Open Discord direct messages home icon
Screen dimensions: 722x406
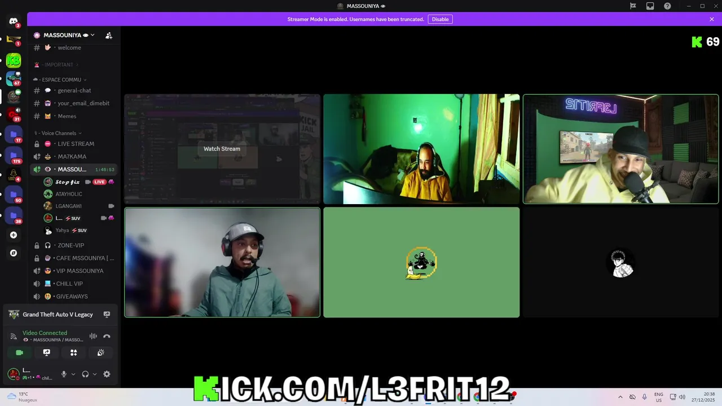[x=14, y=21]
